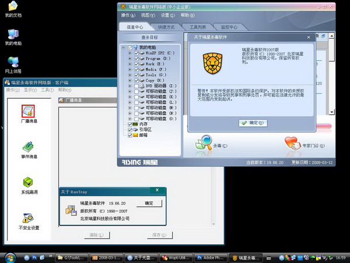Click the 杀毒(C) magnifier scan icon
The width and height of the screenshot is (350, 263).
click(x=204, y=143)
